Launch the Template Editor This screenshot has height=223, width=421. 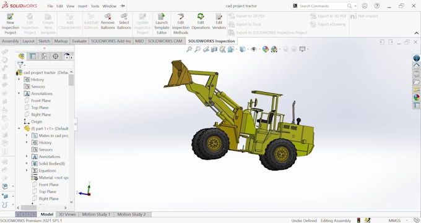(162, 24)
